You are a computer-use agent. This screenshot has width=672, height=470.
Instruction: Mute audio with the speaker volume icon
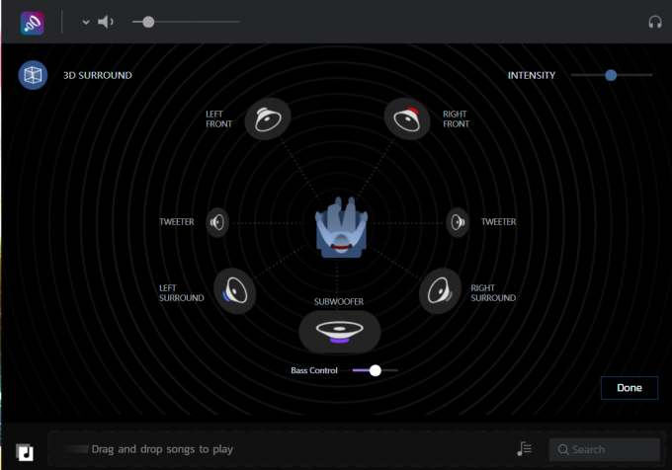tap(106, 22)
